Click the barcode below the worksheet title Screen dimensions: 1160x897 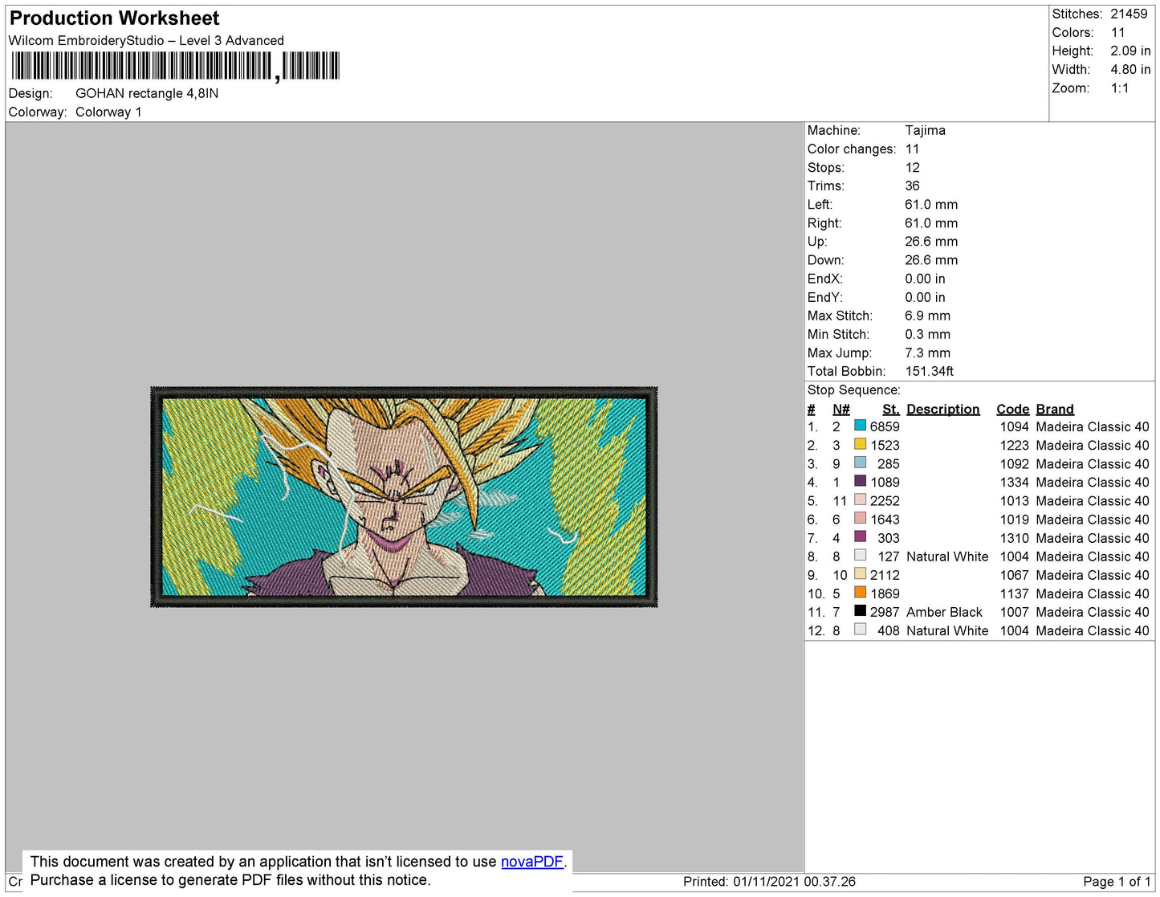175,66
